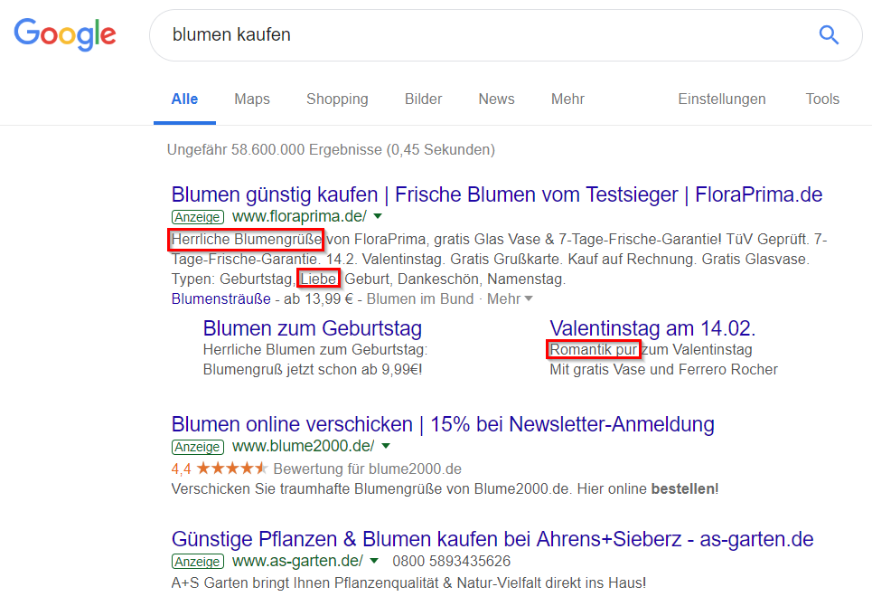
Task: Click the Anzeige badge beside blume2000.de
Action: click(x=197, y=447)
